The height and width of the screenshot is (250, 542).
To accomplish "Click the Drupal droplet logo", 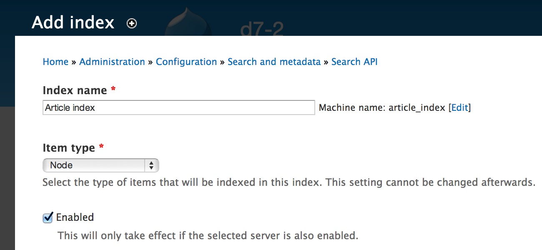I will (x=188, y=23).
